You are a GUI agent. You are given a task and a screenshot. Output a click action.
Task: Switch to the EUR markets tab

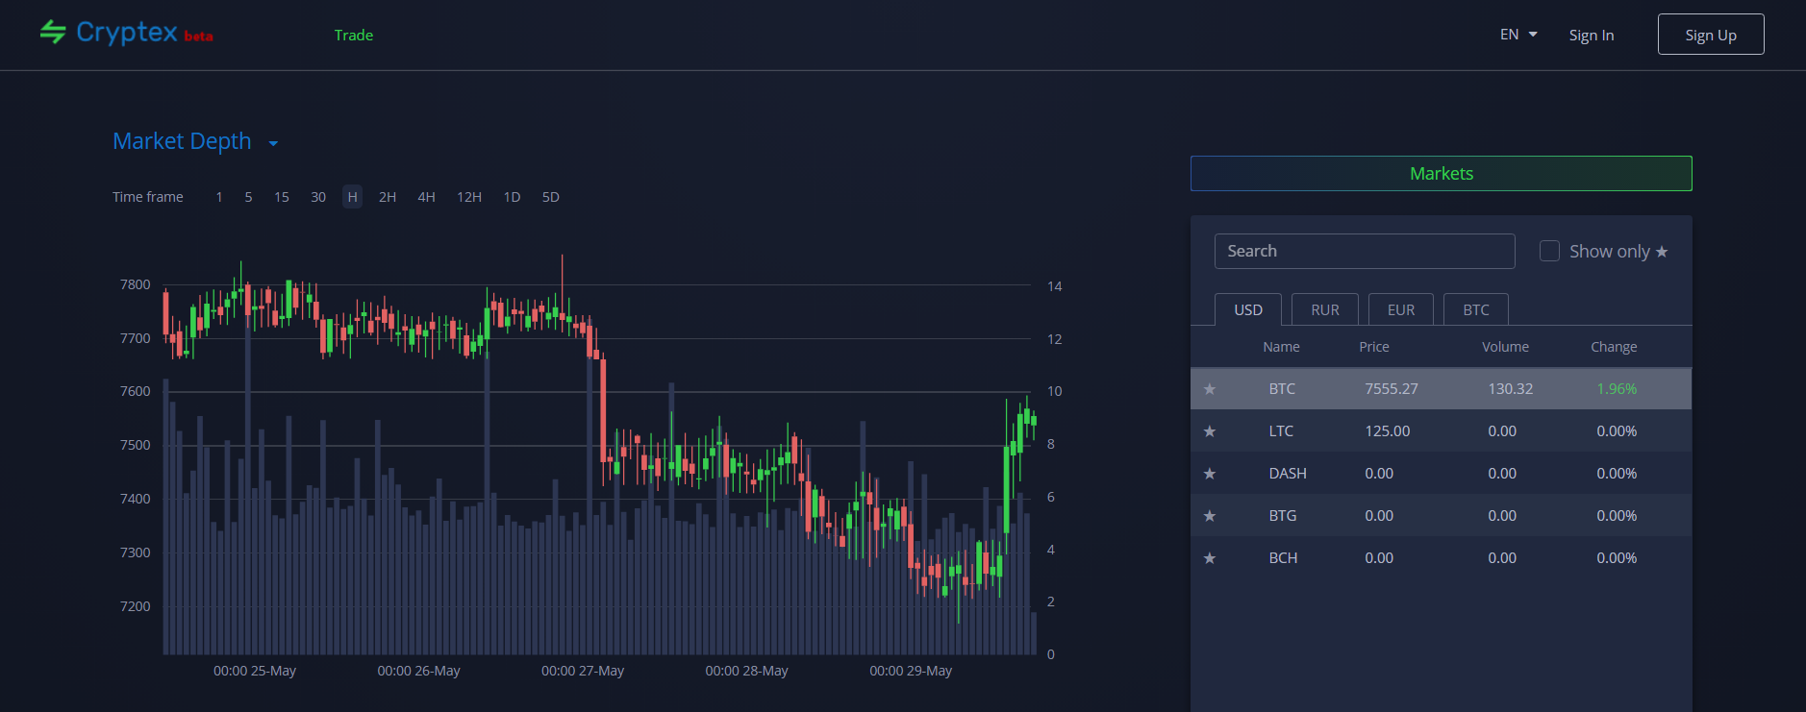(x=1400, y=309)
